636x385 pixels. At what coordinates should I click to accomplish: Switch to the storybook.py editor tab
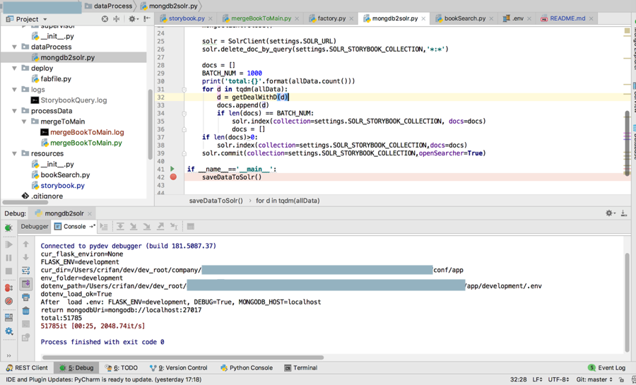(185, 18)
